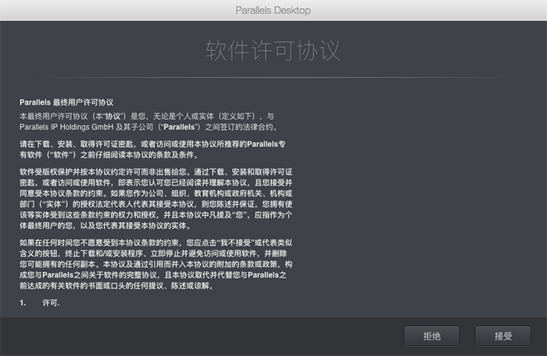Click the line starting 密匙，或者访问或使用软件
The height and width of the screenshot is (356, 547).
coord(156,183)
